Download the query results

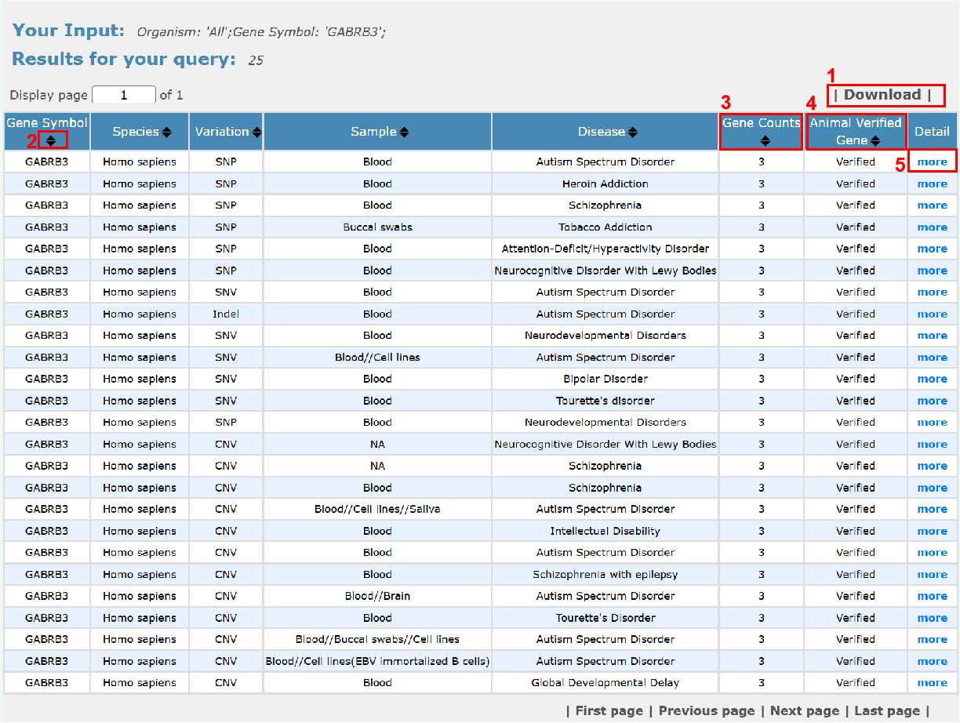pyautogui.click(x=882, y=95)
